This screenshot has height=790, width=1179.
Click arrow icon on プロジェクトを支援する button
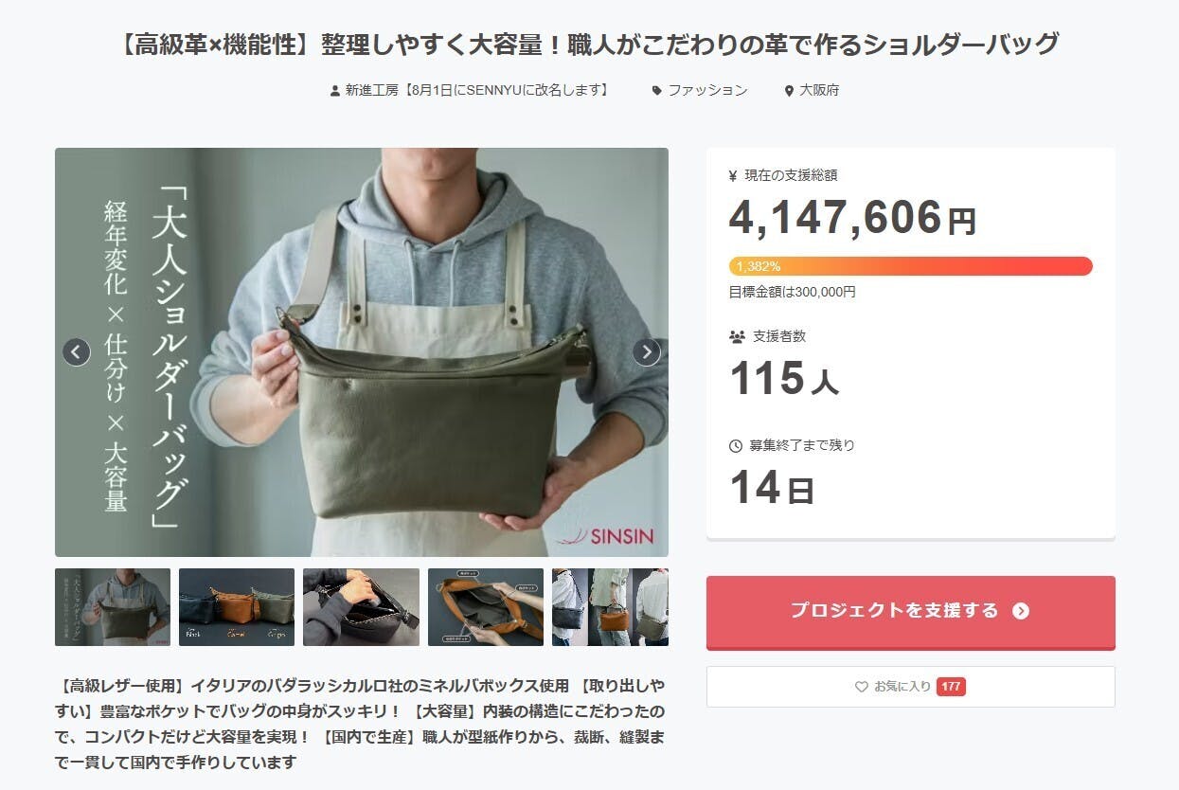[1020, 611]
